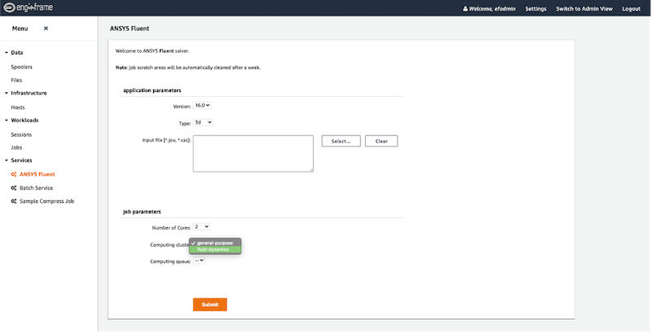Open the Computing queue dropdown

[x=199, y=261]
